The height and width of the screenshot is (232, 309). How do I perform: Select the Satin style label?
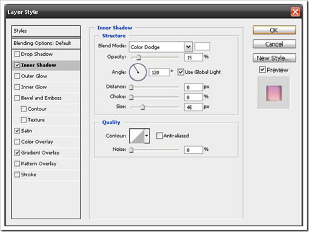coord(27,131)
